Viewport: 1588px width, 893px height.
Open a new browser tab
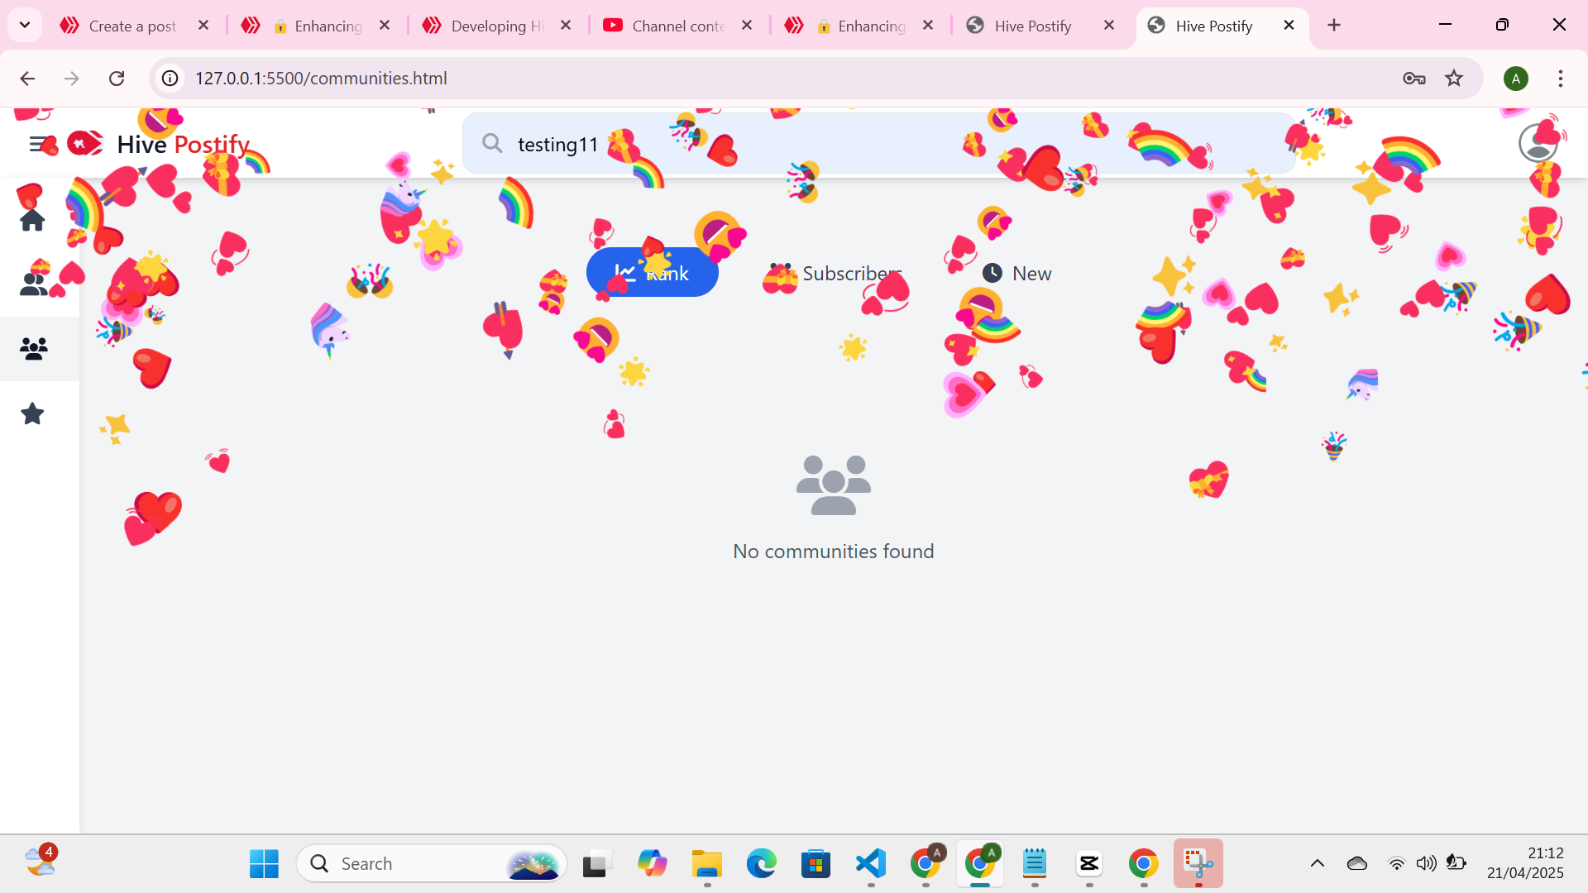pos(1334,25)
